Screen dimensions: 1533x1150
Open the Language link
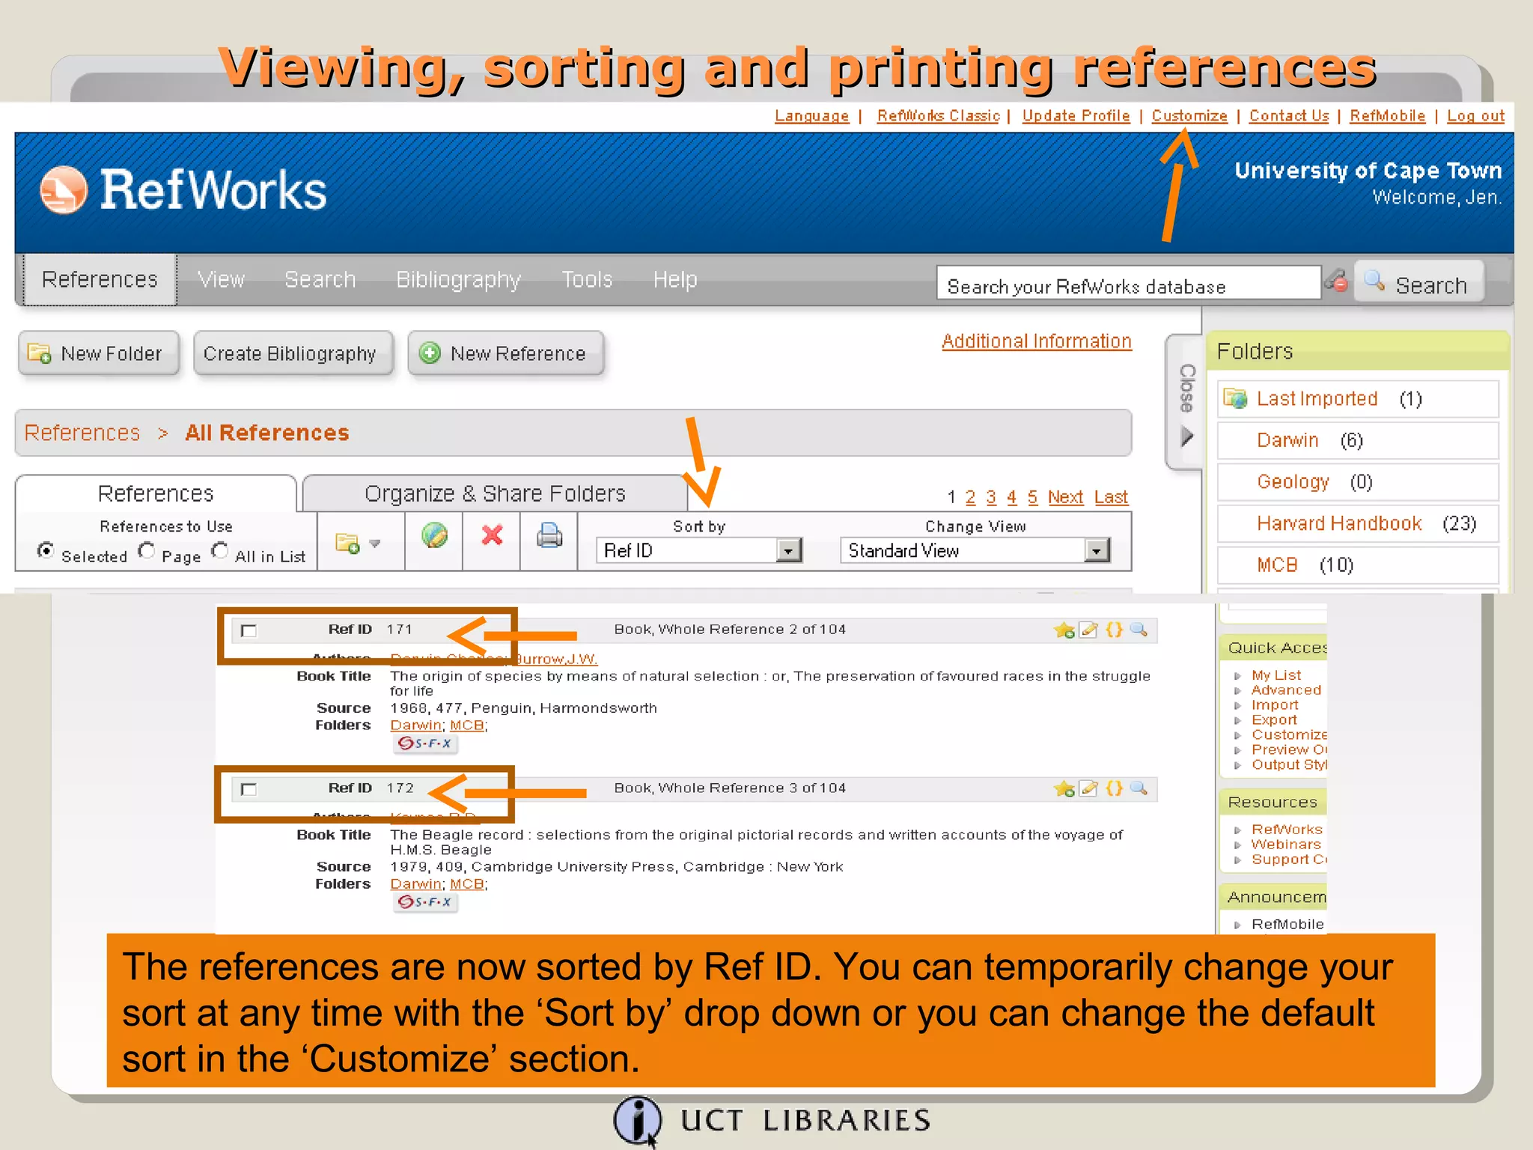point(811,116)
